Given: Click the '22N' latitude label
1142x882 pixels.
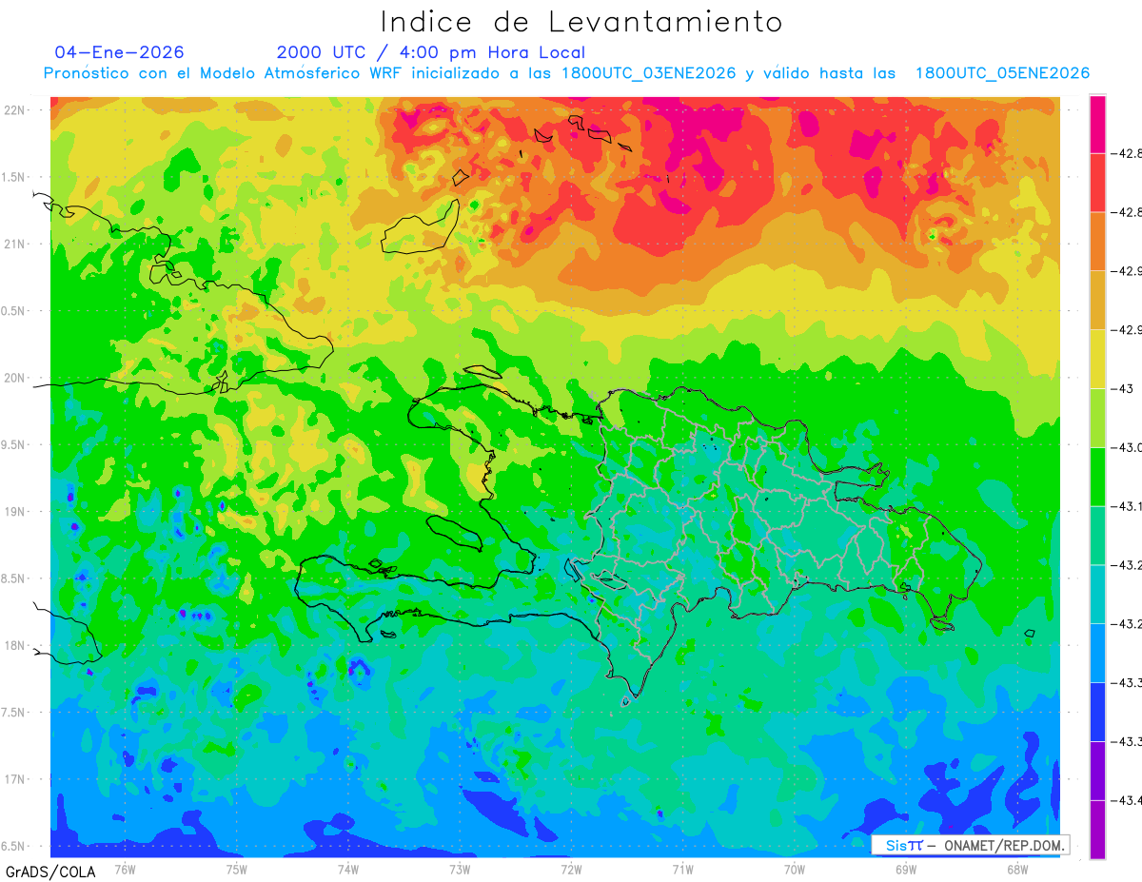Looking at the screenshot, I should click(14, 110).
